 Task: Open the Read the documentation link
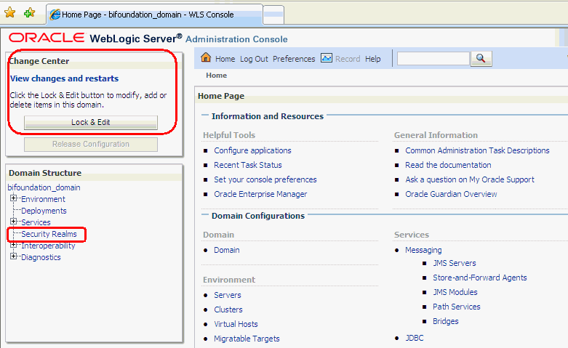[x=448, y=165]
